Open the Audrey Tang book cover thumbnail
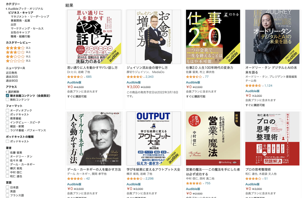The height and width of the screenshot is (198, 306). click(272, 37)
